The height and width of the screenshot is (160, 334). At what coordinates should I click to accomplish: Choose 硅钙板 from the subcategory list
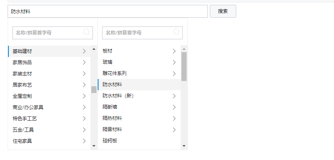[139, 141]
